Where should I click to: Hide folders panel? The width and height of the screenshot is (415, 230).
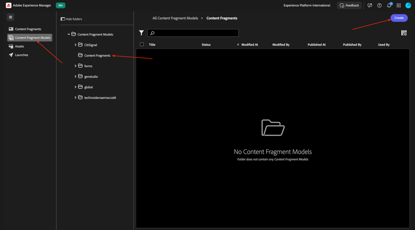(x=71, y=19)
